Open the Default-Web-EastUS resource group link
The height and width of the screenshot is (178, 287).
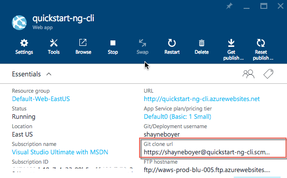coord(41,99)
